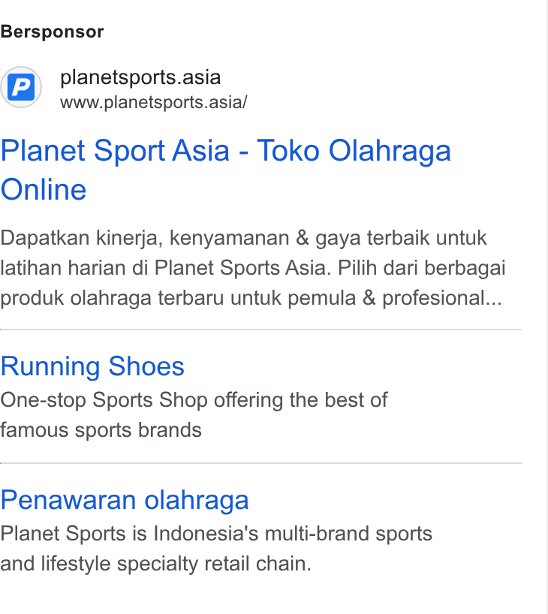Open 'Planet Sport Asia - Toko Olahraga' headline
The height and width of the screenshot is (614, 548).
pos(226,151)
